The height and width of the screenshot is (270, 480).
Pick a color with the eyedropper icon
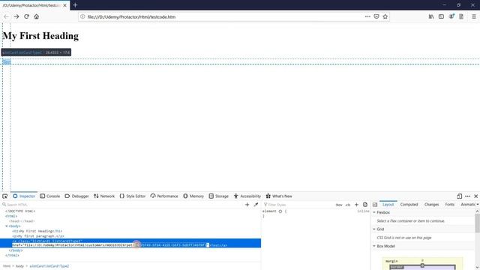(x=256, y=205)
